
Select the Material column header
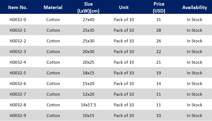pos(53,7)
